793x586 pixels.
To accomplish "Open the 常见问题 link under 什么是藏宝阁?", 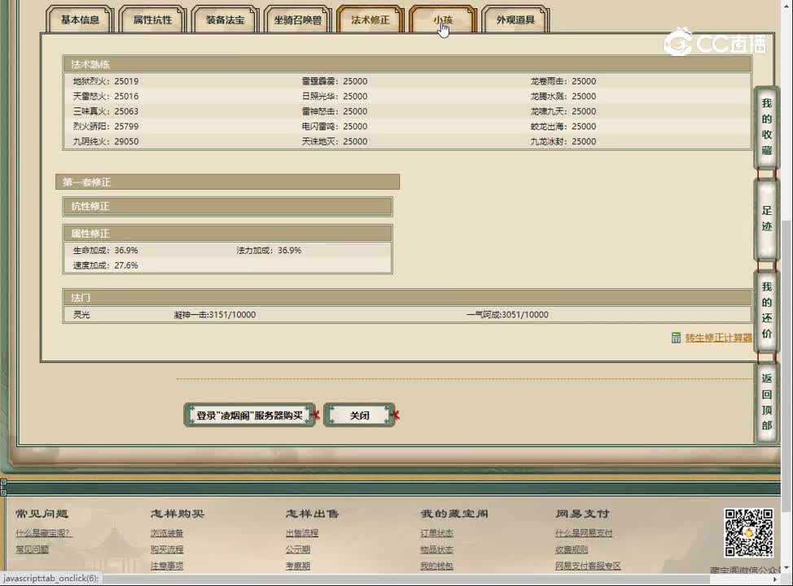I will coord(33,549).
